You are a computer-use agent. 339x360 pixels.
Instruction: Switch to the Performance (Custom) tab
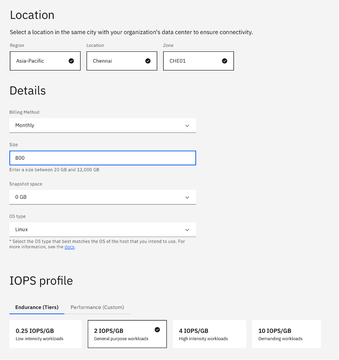click(x=97, y=307)
